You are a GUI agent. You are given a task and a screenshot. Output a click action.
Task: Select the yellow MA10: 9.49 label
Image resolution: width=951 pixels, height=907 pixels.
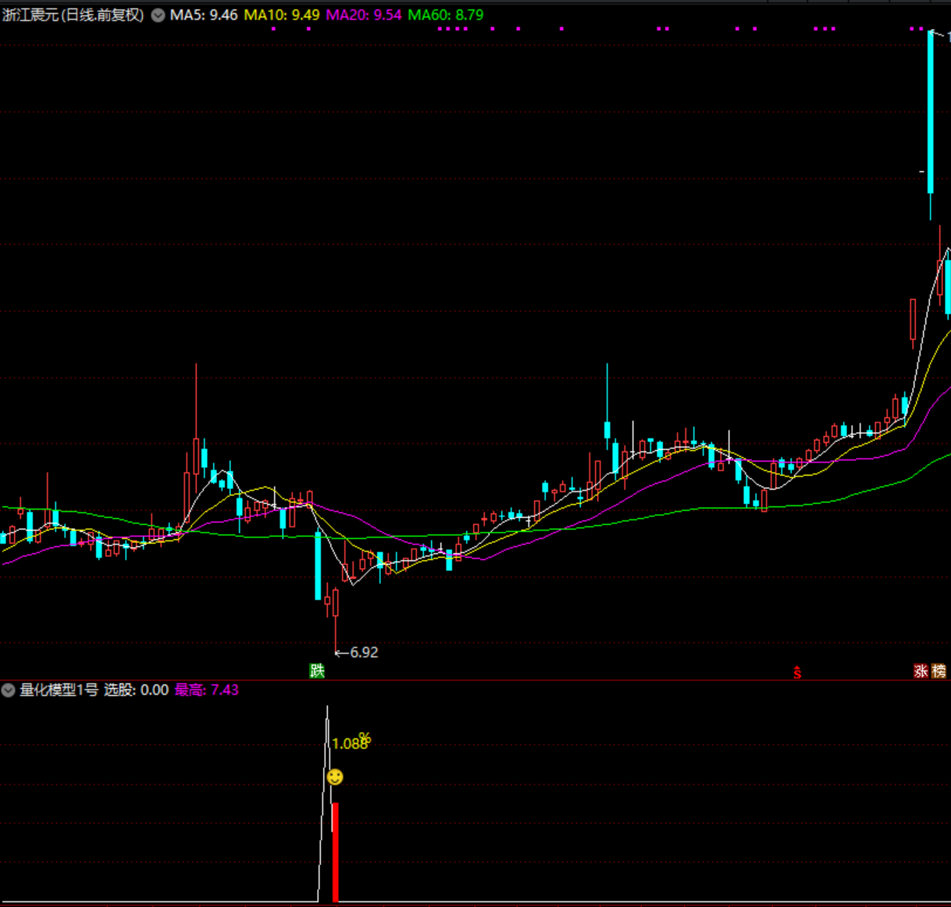point(282,15)
